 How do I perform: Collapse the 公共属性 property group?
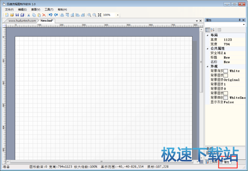pos(207,49)
